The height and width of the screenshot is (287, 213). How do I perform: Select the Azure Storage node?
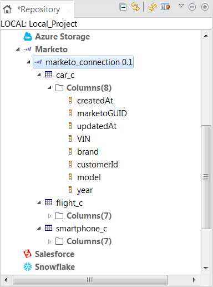tap(63, 37)
